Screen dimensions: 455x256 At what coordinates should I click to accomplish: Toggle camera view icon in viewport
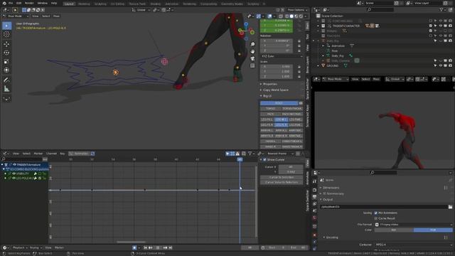[x=253, y=58]
